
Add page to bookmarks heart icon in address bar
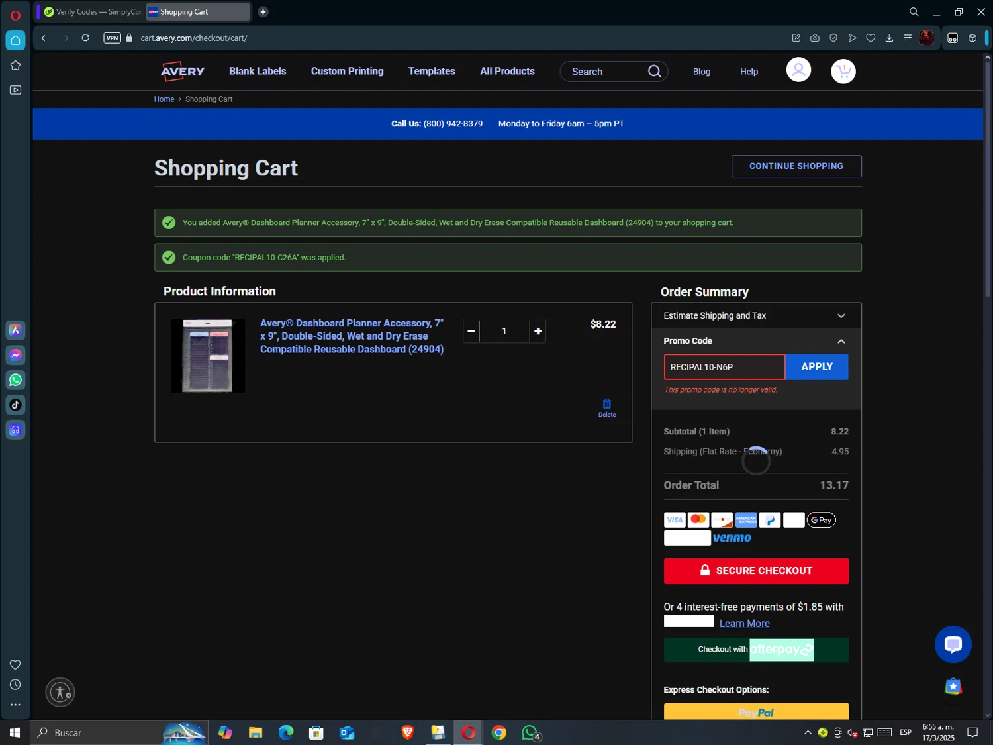click(x=871, y=38)
